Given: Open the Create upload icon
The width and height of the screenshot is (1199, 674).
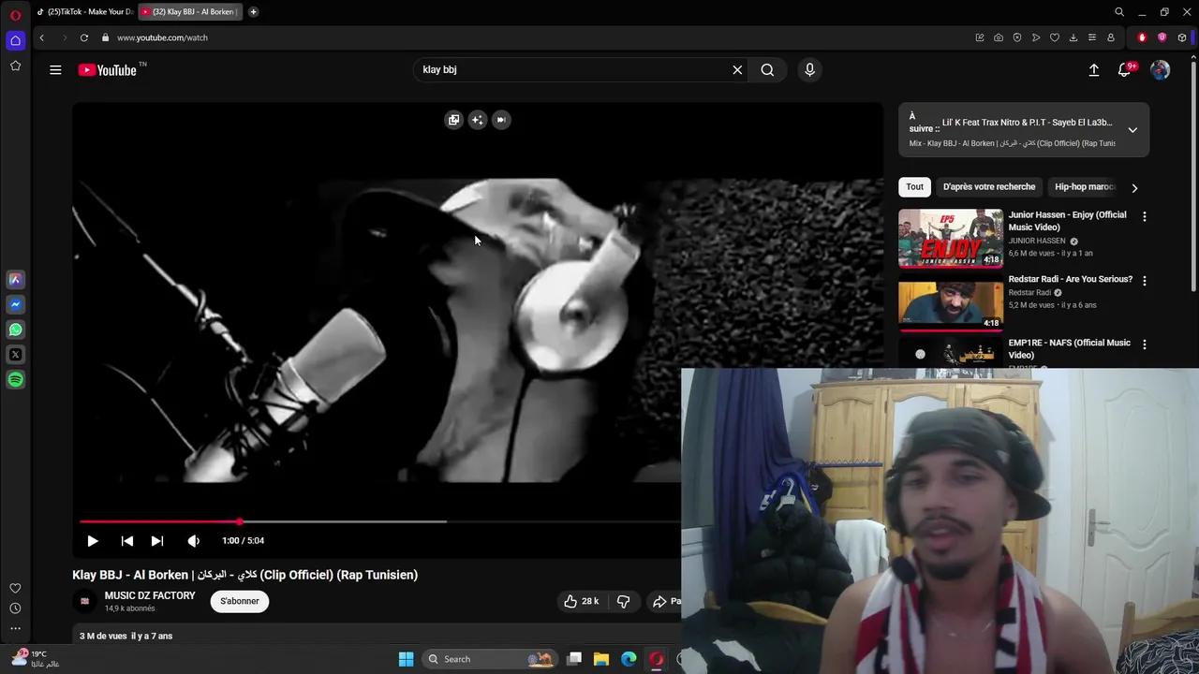Looking at the screenshot, I should click(1093, 70).
